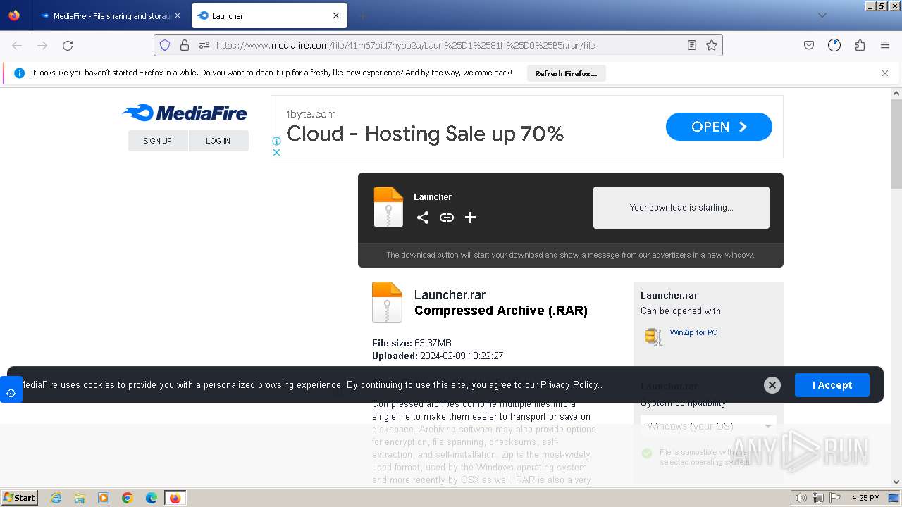Open File Explorer from taskbar
Viewport: 902px width, 507px height.
pos(80,498)
